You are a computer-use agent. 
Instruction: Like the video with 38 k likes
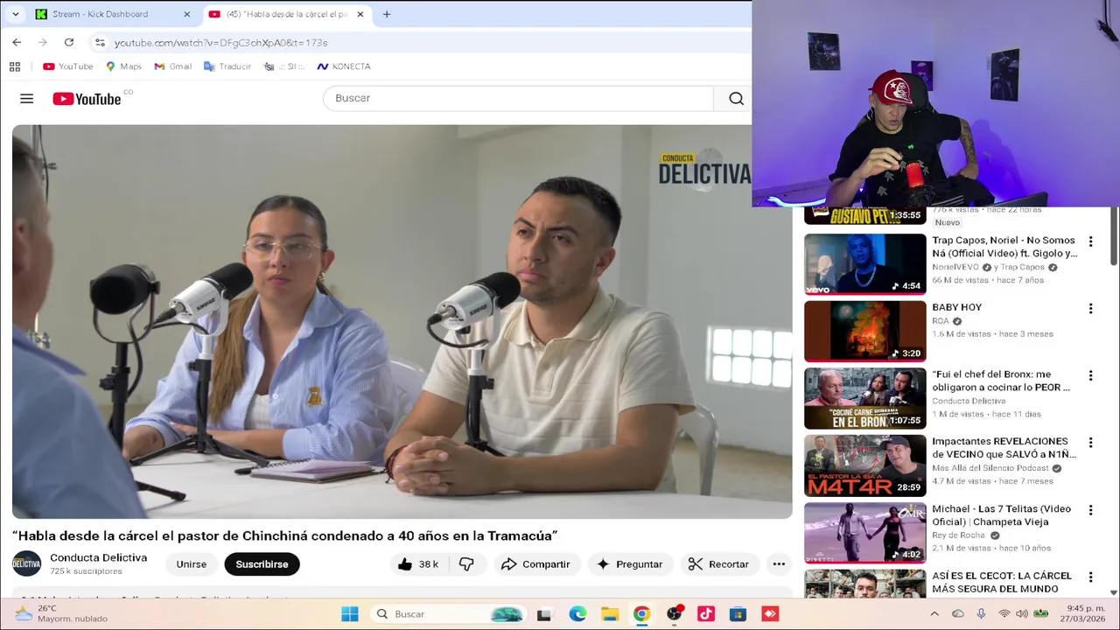pyautogui.click(x=418, y=564)
